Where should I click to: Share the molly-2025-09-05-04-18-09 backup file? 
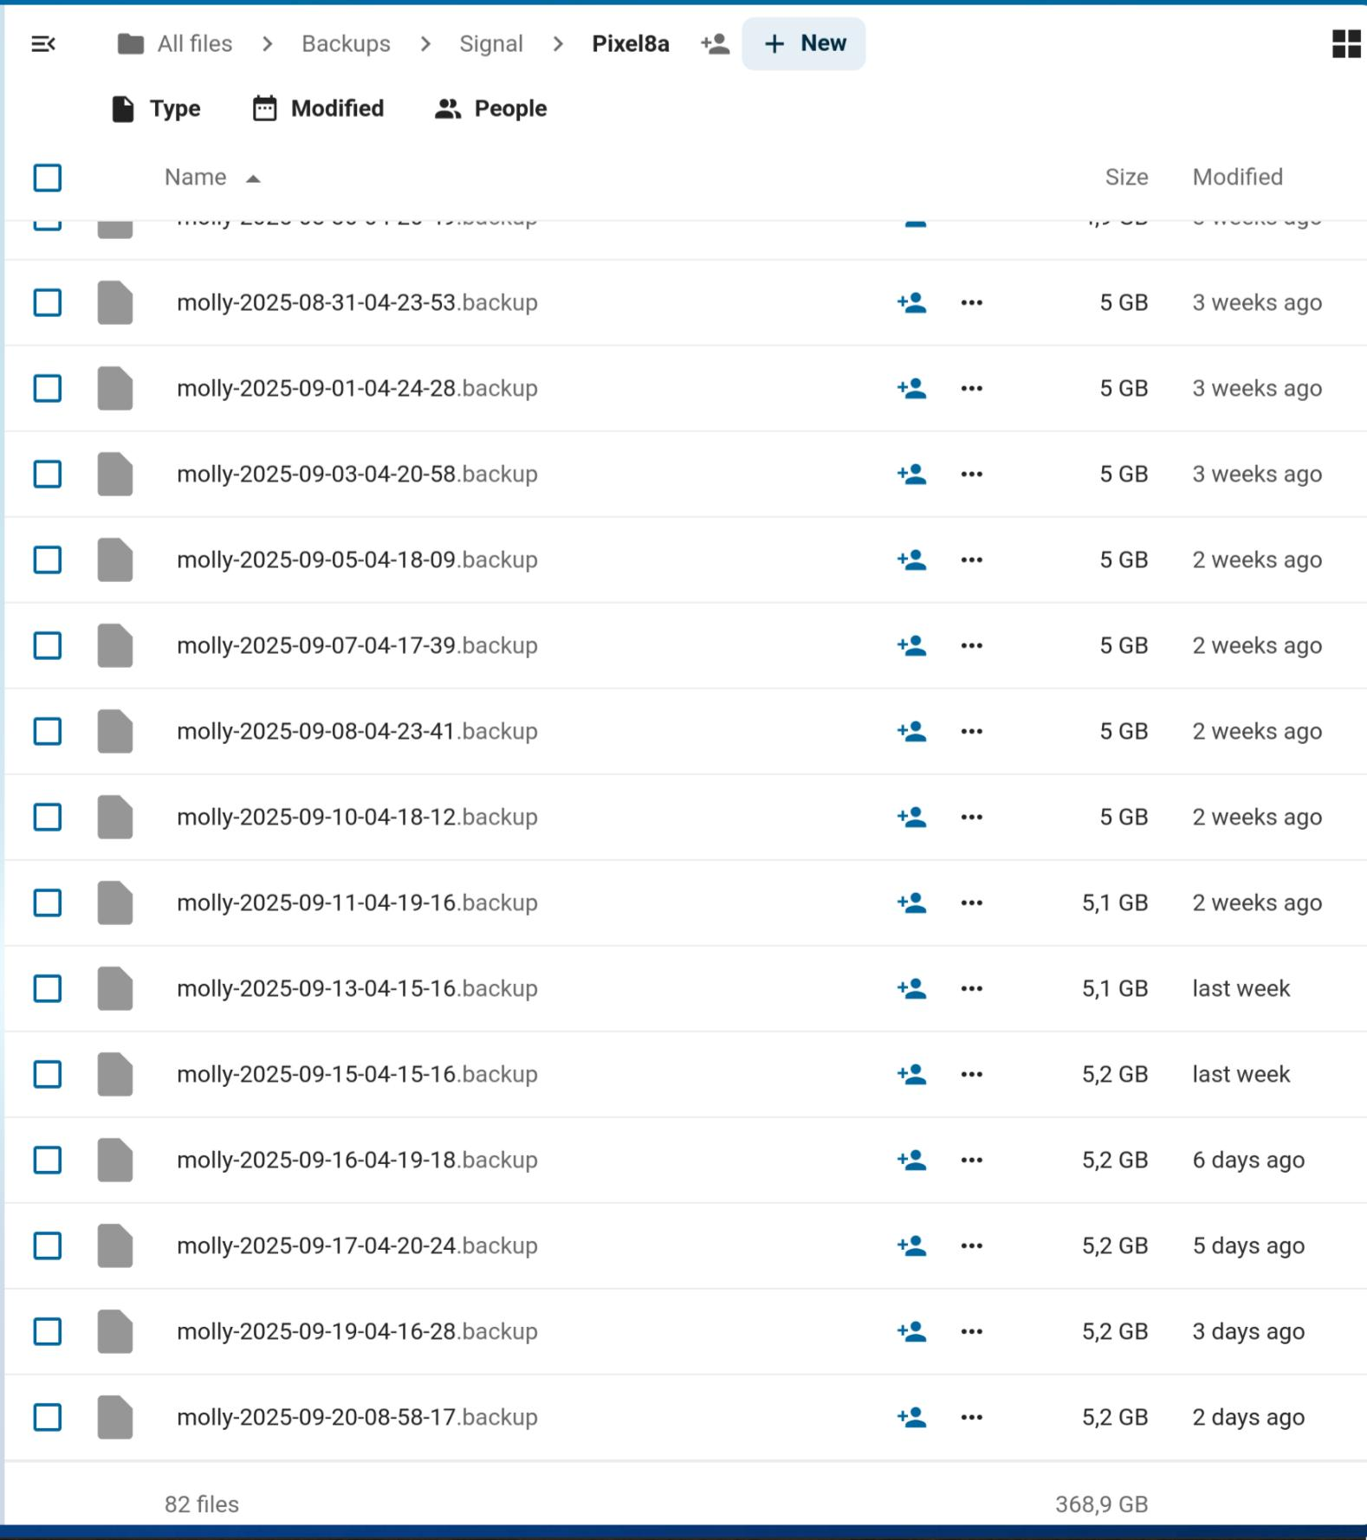click(x=911, y=560)
